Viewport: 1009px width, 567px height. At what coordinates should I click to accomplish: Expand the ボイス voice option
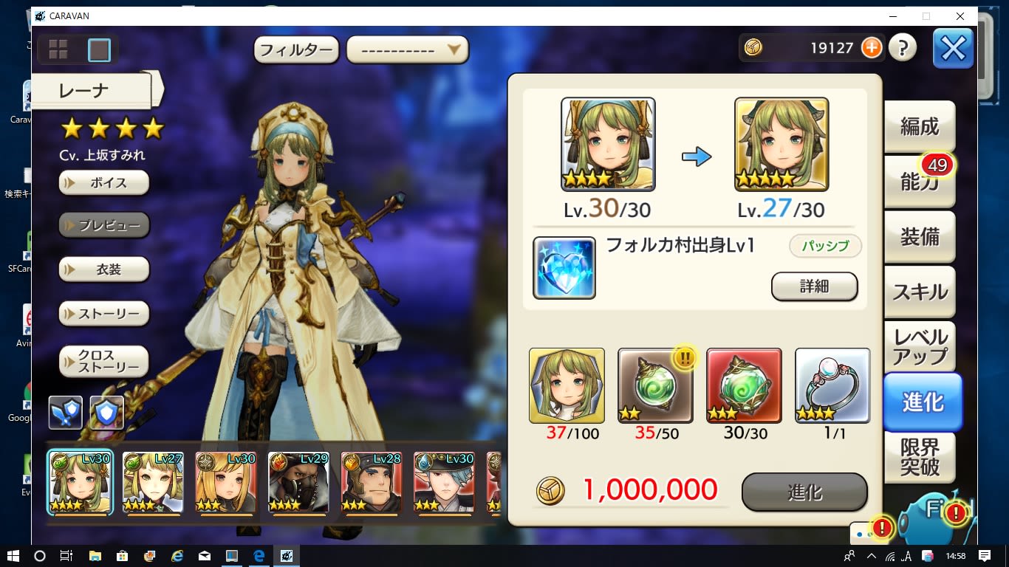(x=104, y=183)
